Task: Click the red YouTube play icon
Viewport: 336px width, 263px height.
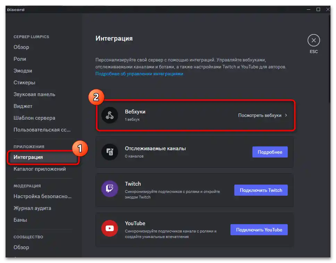Action: [110, 228]
